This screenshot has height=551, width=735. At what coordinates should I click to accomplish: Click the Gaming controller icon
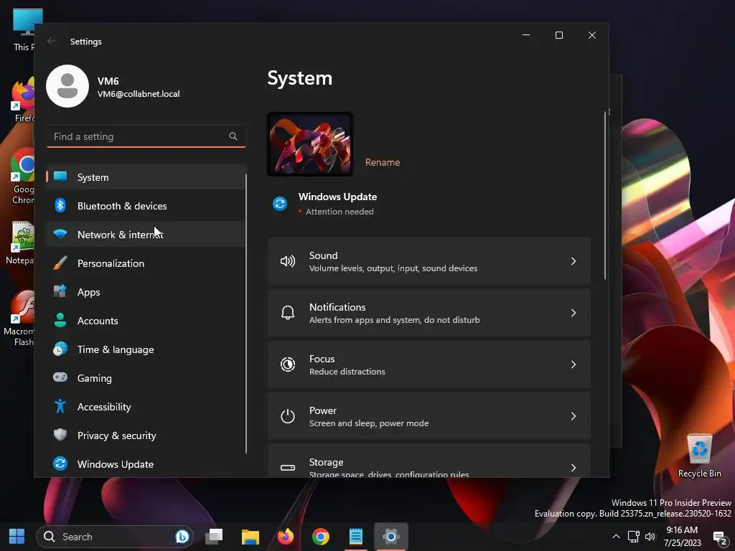tap(60, 377)
